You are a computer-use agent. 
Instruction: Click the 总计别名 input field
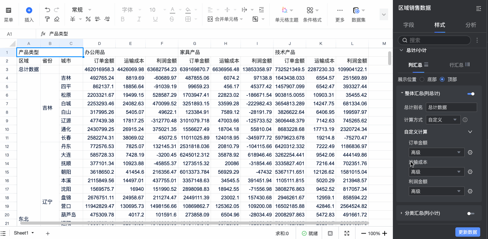pos(451,108)
